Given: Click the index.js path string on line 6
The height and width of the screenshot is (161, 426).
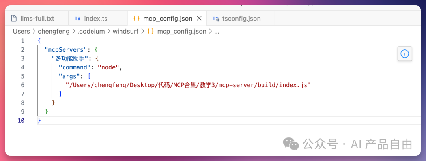Looking at the screenshot, I should 188,85.
